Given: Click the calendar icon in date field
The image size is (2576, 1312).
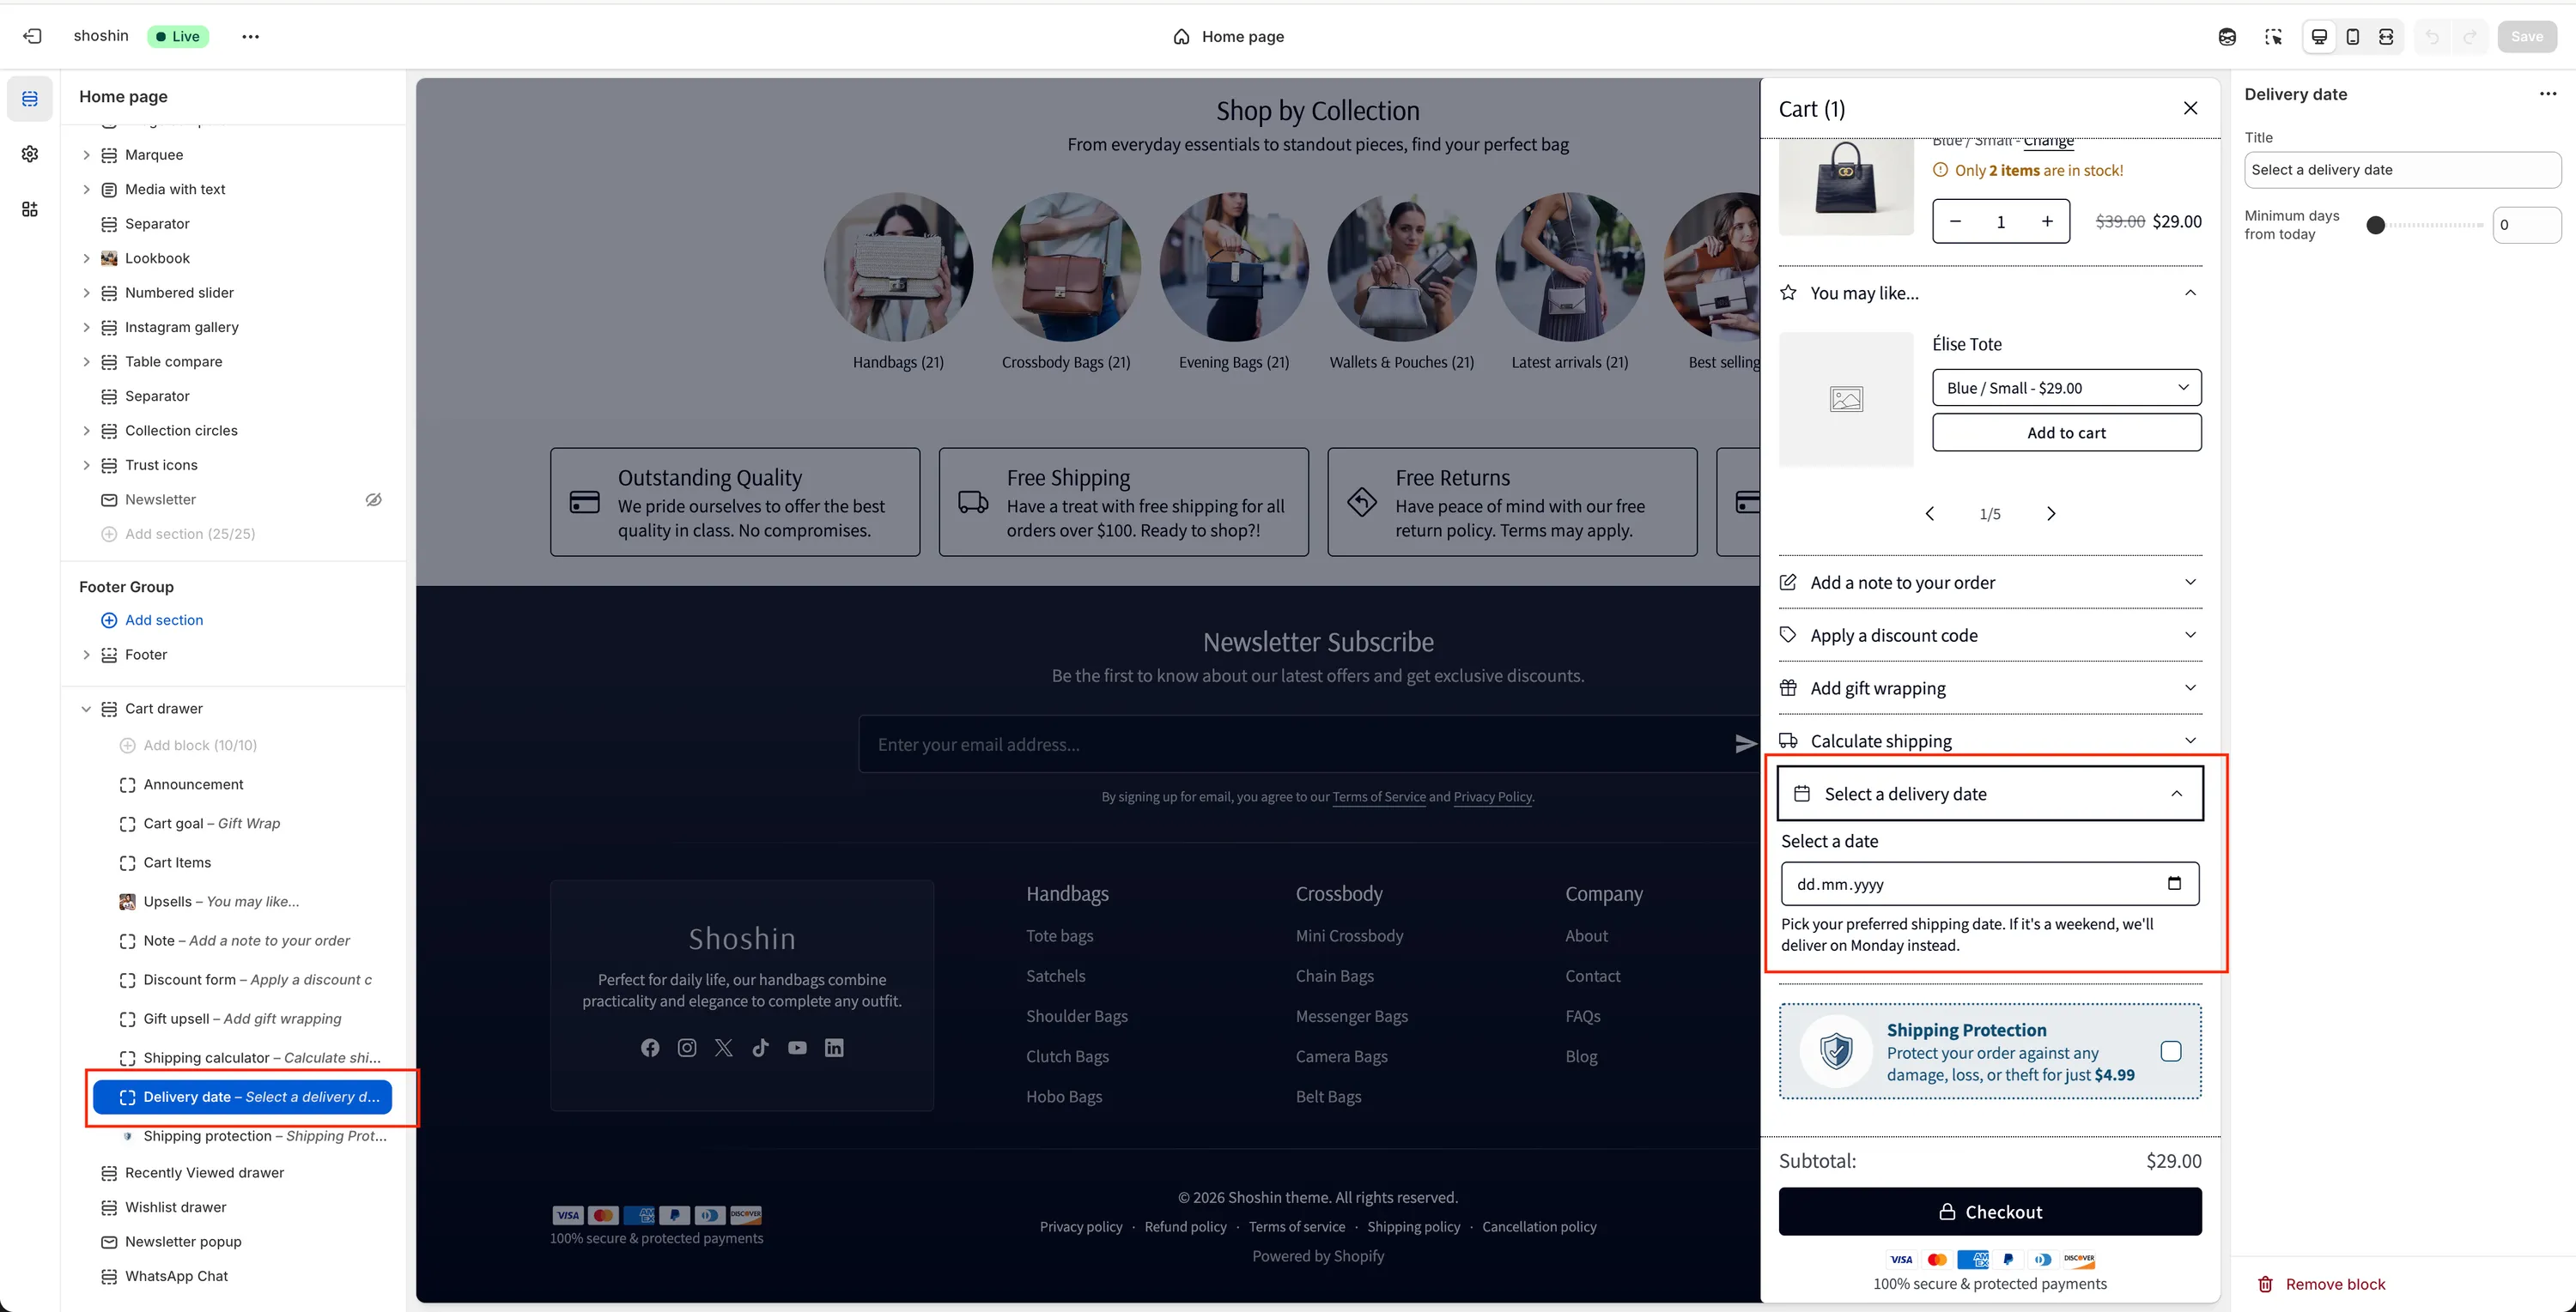Looking at the screenshot, I should (x=2173, y=883).
